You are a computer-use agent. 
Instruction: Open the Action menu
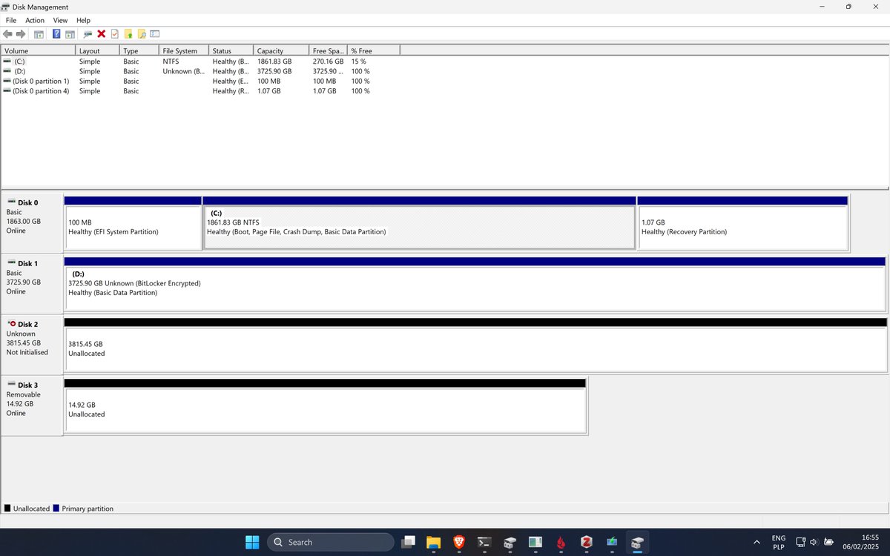35,21
